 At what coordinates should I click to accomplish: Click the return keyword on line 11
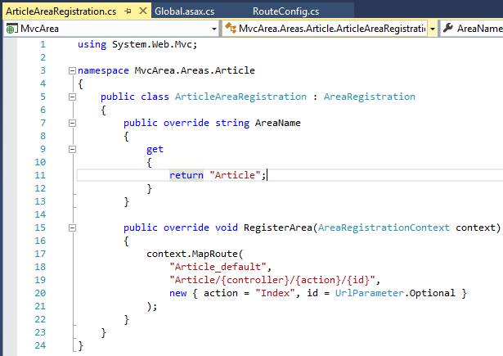(186, 175)
